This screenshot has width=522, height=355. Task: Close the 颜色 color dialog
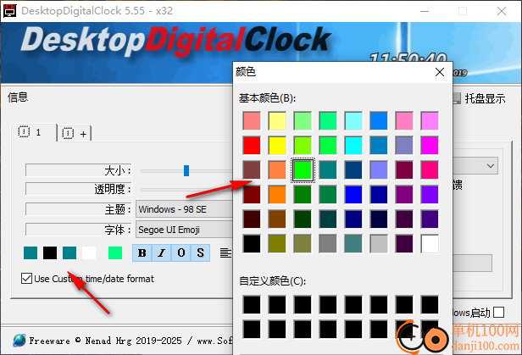point(440,72)
